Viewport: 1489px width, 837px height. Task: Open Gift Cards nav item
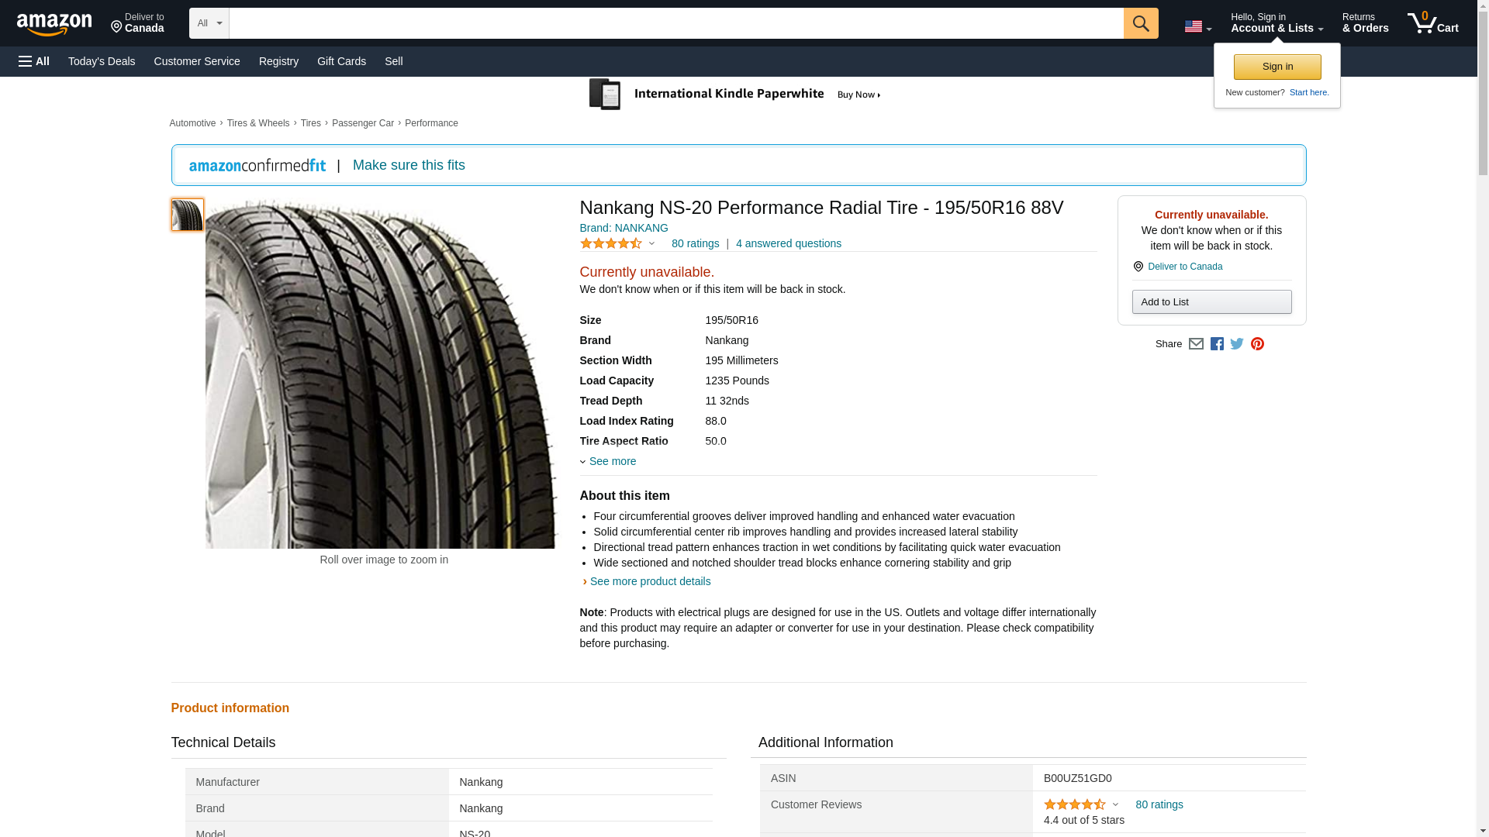click(x=341, y=61)
